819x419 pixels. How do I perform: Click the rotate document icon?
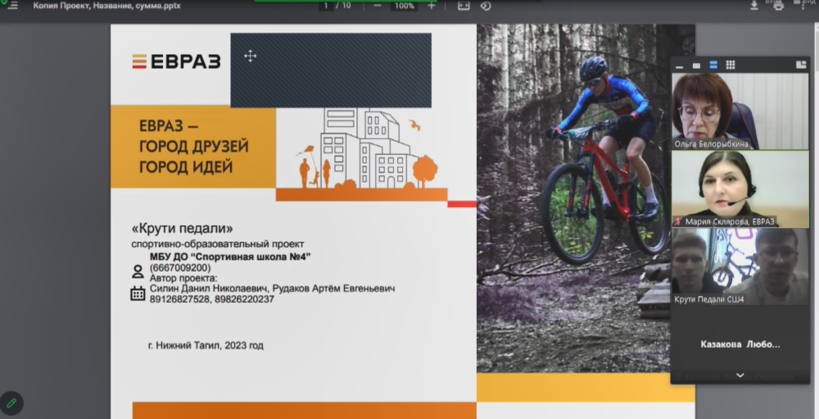click(486, 6)
